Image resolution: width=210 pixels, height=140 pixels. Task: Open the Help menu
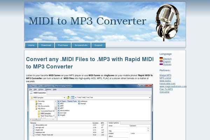click(x=55, y=89)
